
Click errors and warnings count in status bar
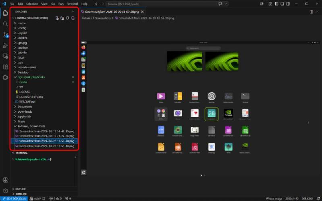click(56, 199)
